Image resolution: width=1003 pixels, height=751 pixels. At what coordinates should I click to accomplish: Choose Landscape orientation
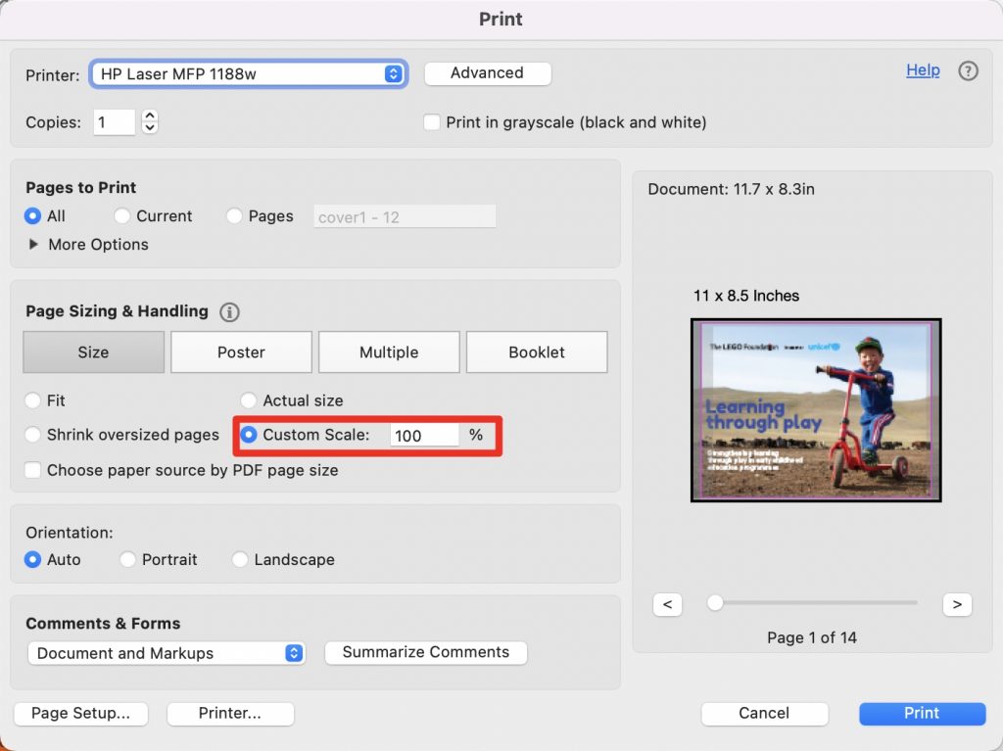240,559
